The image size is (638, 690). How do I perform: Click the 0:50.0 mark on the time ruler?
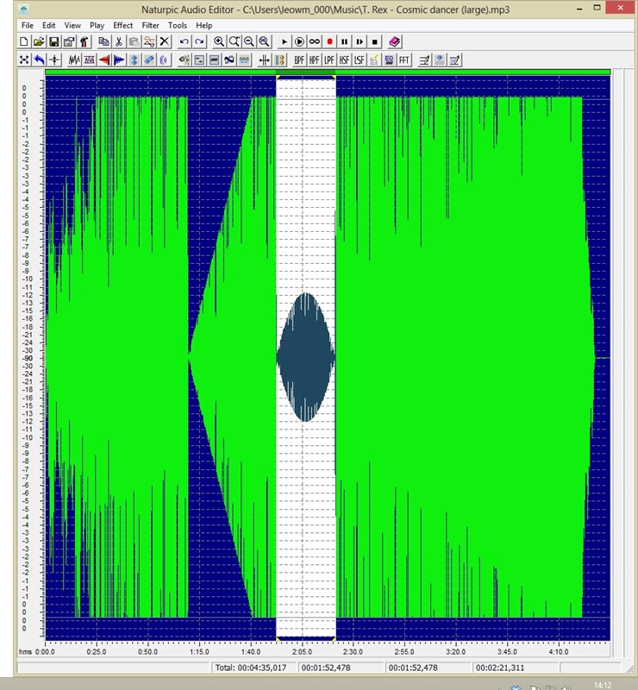tap(147, 651)
